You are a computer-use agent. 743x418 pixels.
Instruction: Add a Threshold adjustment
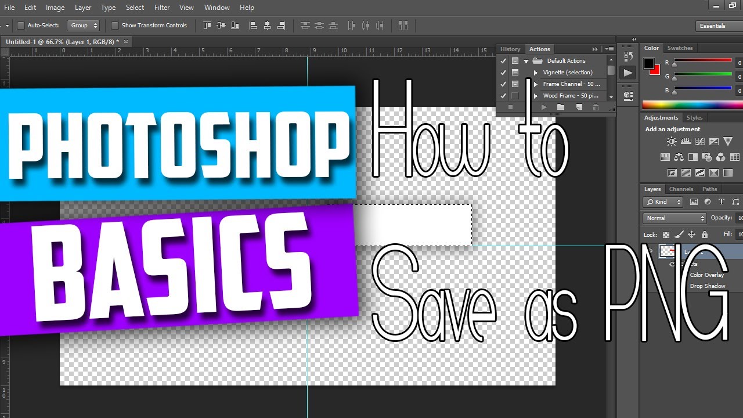700,172
